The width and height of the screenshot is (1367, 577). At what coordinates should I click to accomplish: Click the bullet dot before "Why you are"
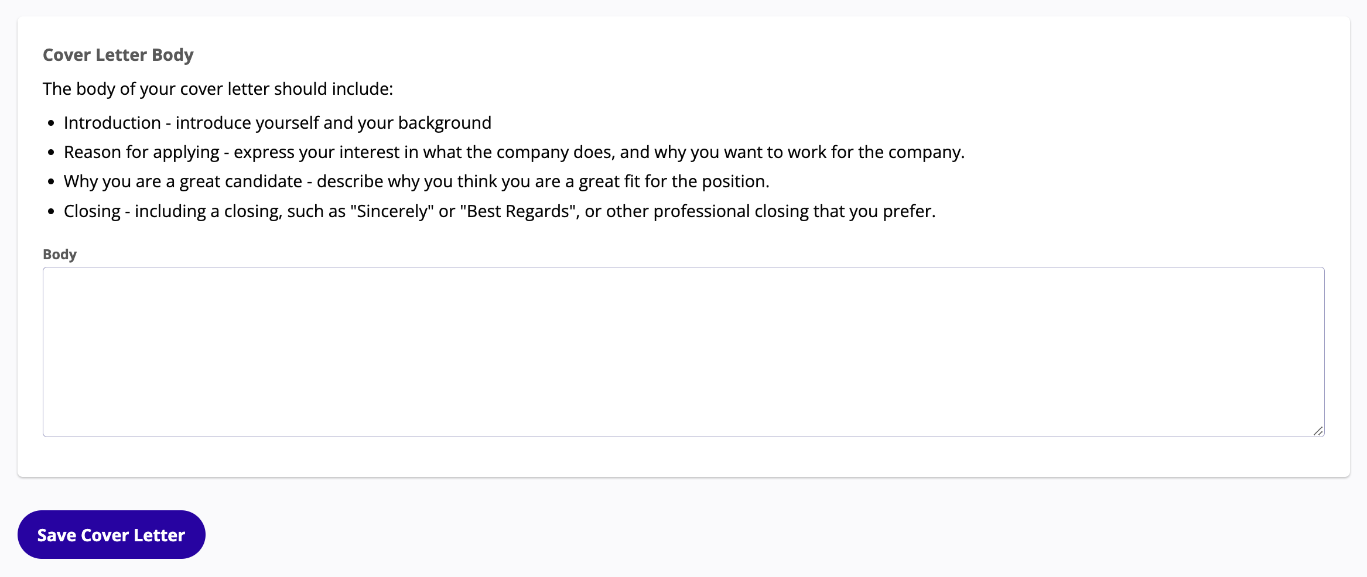pyautogui.click(x=52, y=182)
